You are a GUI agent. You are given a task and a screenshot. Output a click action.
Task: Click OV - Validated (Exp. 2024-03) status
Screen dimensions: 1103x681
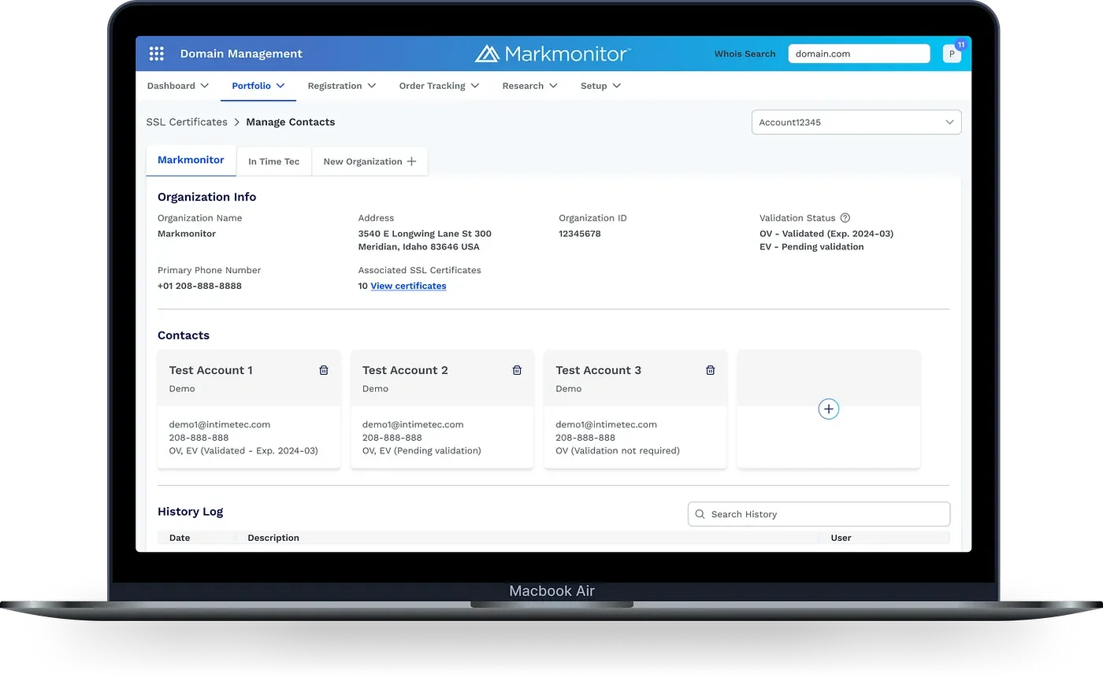[x=826, y=234]
